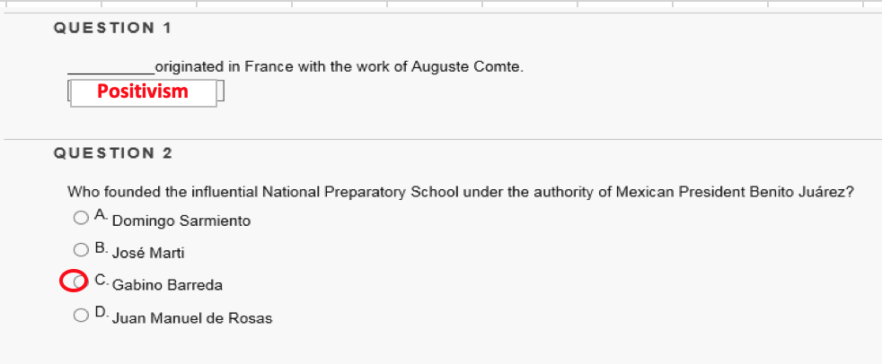Click the red Positivism answer text
This screenshot has width=882, height=364.
click(143, 91)
